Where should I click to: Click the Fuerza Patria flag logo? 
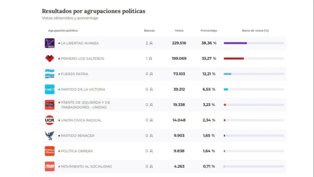point(49,74)
